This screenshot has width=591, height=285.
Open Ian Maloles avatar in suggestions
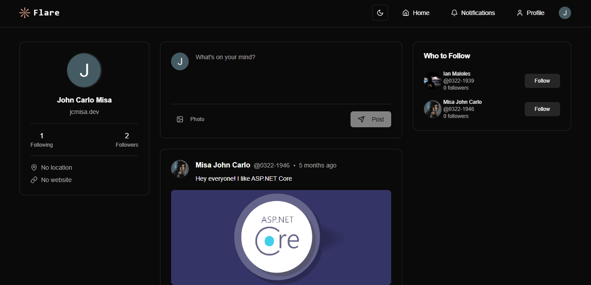coord(433,81)
